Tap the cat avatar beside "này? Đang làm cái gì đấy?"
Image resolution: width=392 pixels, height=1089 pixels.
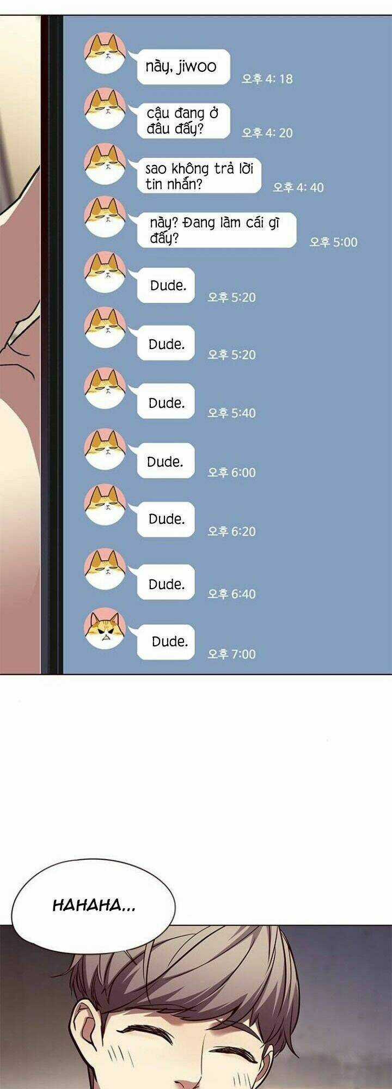pyautogui.click(x=105, y=217)
